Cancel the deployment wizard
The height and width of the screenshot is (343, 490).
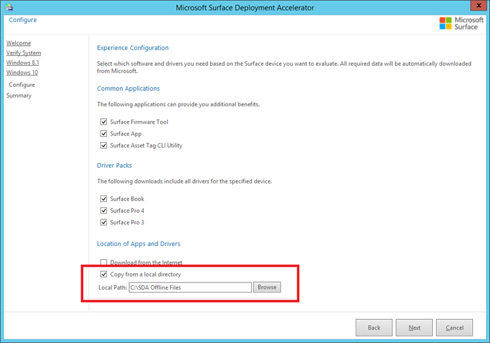click(455, 328)
